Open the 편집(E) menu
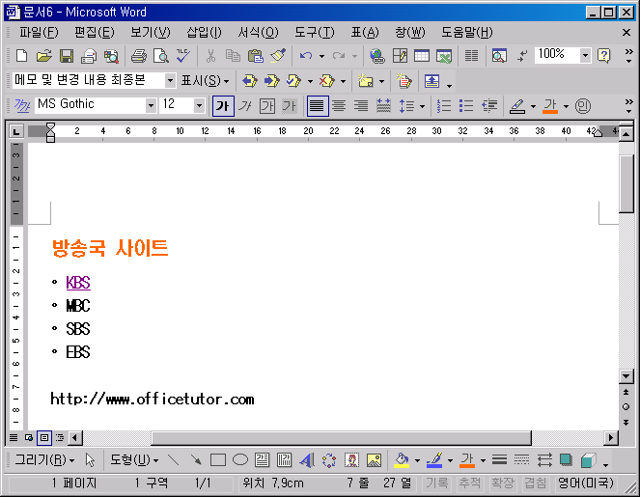The height and width of the screenshot is (497, 640). tap(95, 32)
